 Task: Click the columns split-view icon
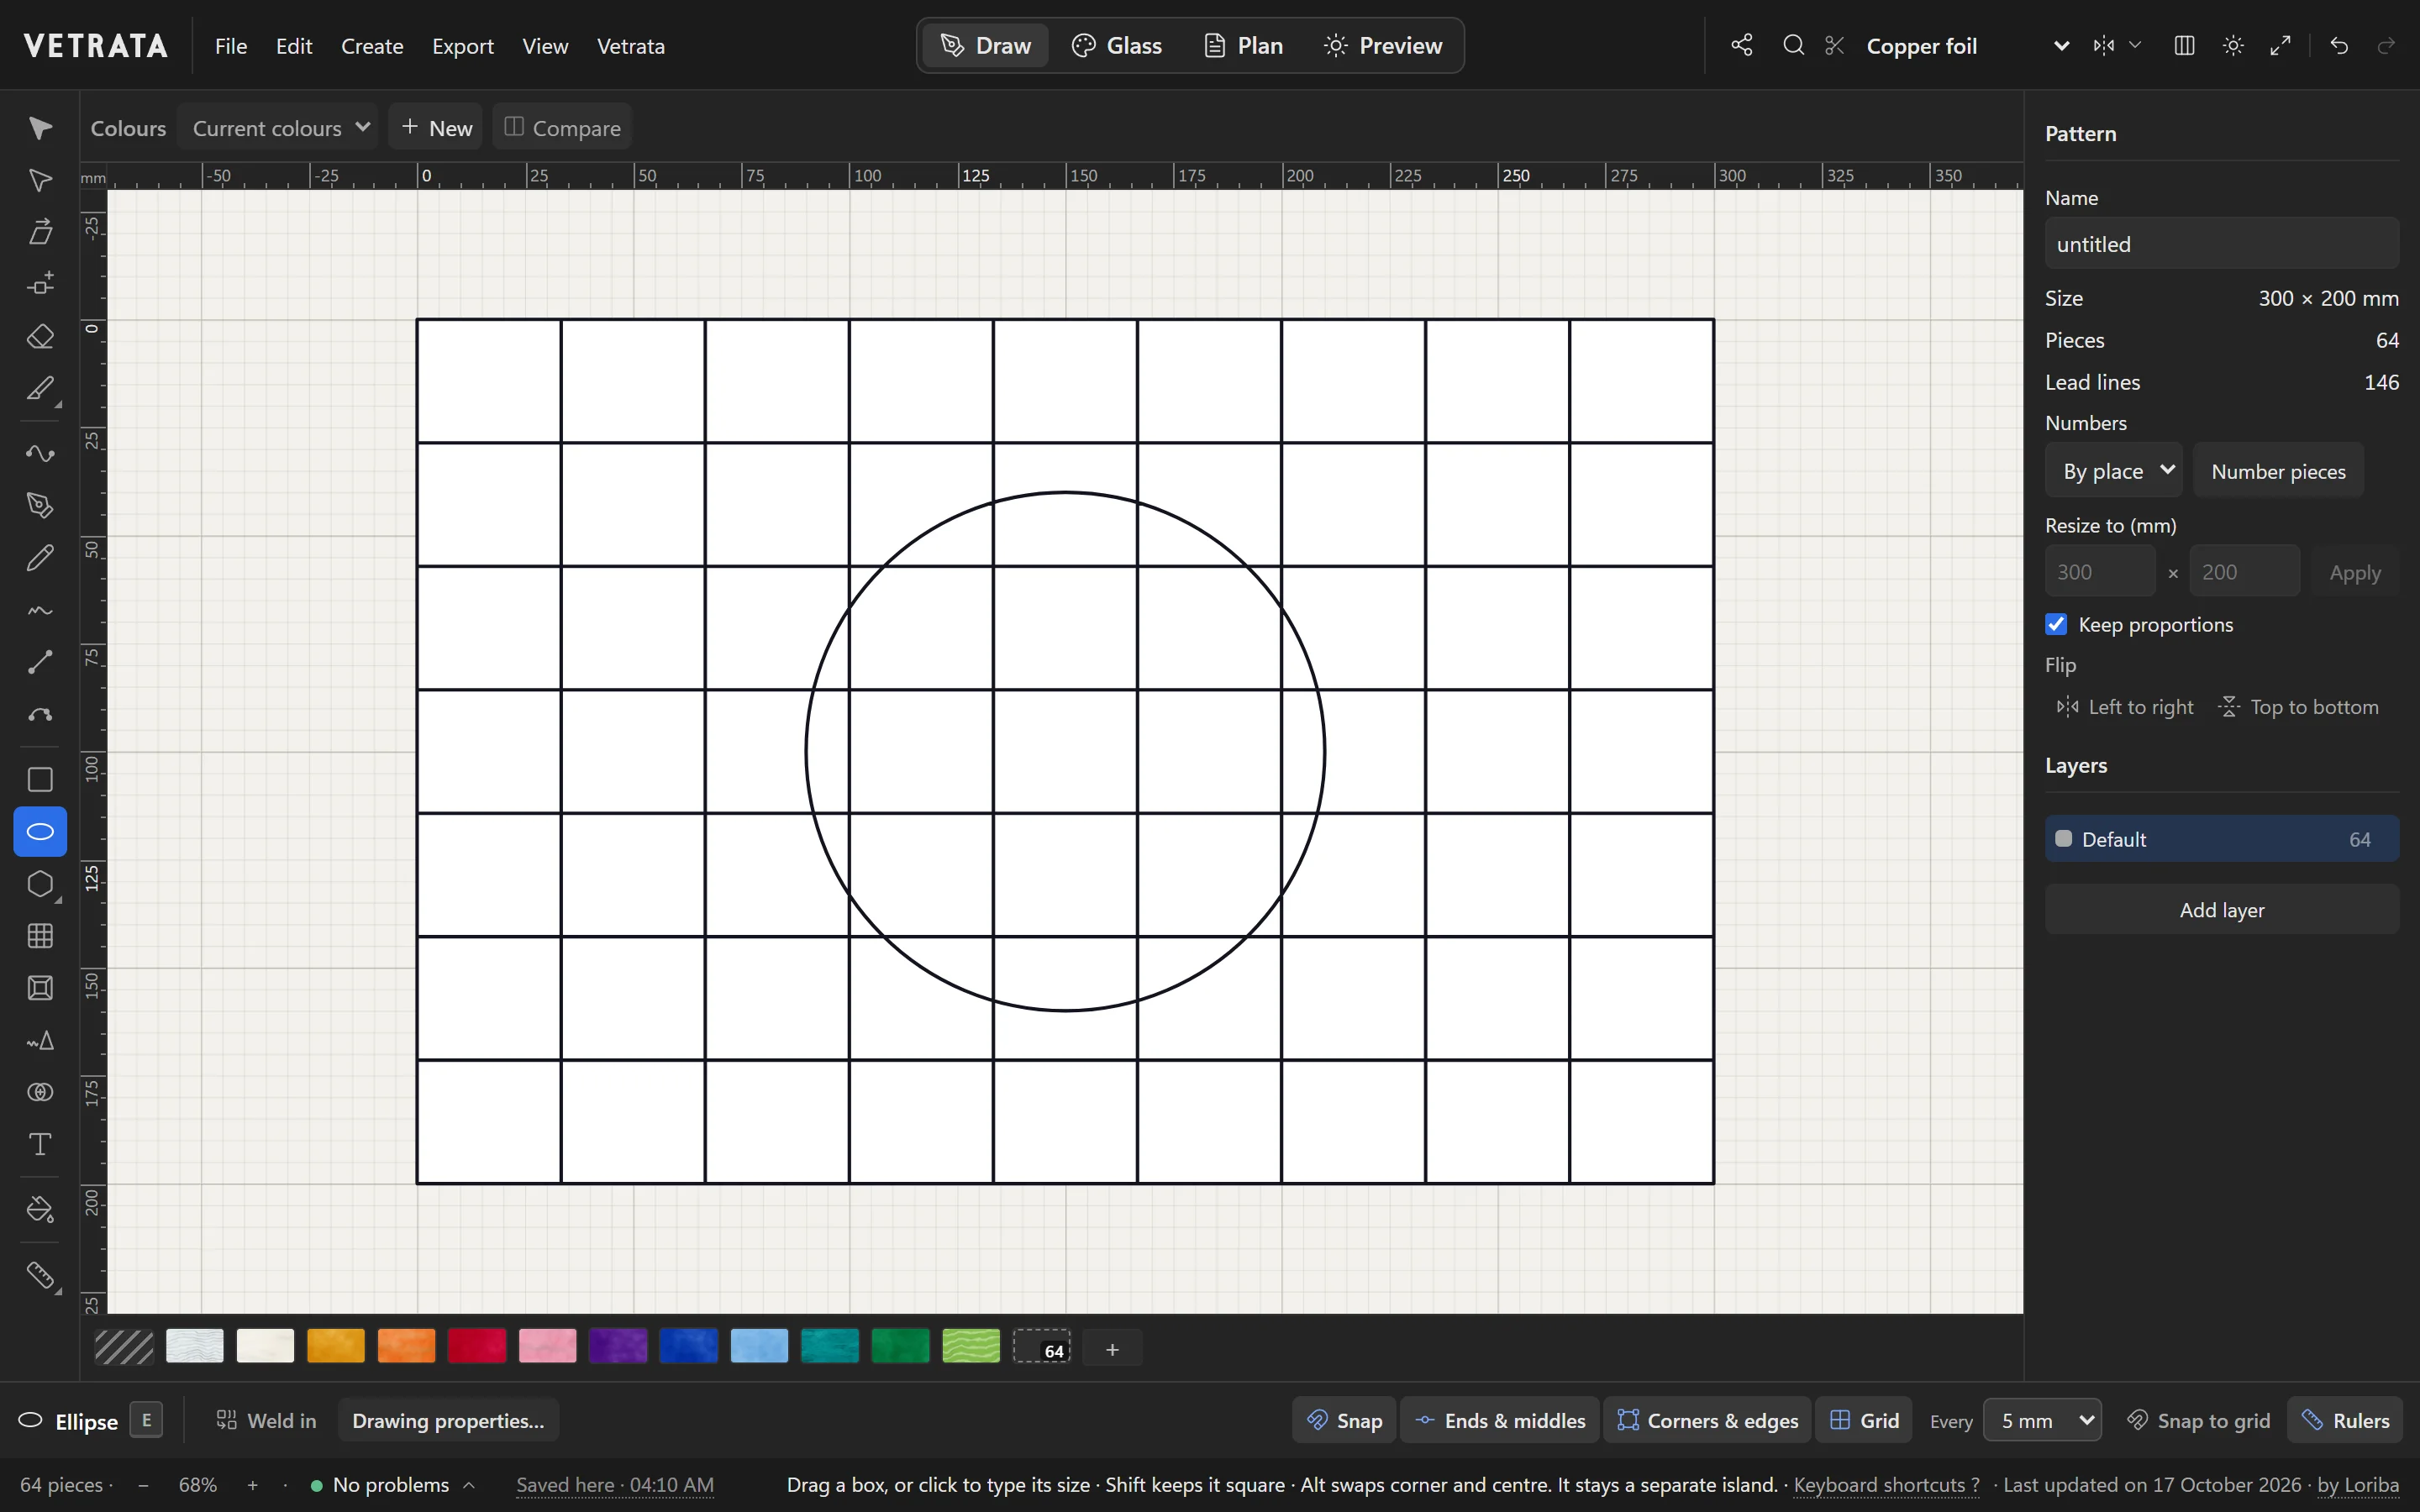pyautogui.click(x=2184, y=45)
